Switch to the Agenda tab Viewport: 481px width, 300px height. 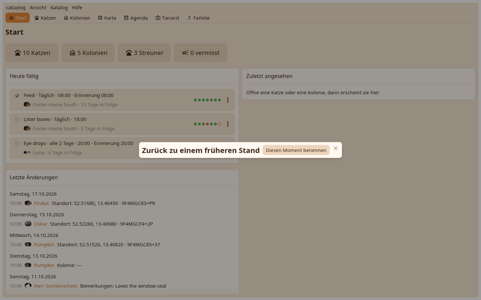[x=136, y=18]
